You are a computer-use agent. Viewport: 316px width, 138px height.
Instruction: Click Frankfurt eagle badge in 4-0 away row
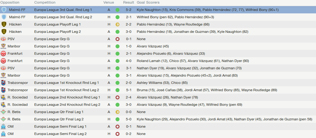click(3, 61)
